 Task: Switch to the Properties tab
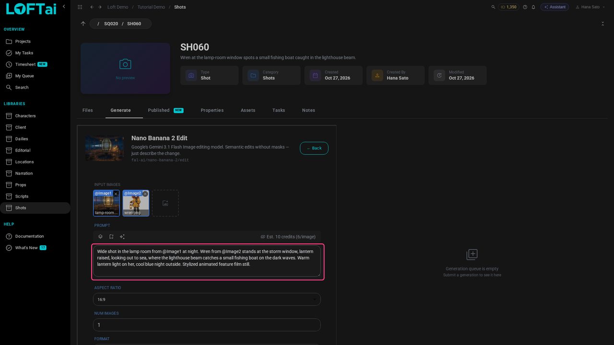pyautogui.click(x=212, y=110)
